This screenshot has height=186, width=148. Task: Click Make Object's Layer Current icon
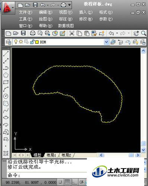[x=113, y=42]
